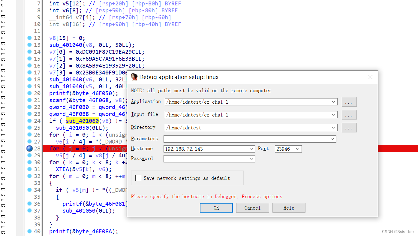Browse for the Input file path
Viewport: 418px width, 236px height.
[349, 115]
